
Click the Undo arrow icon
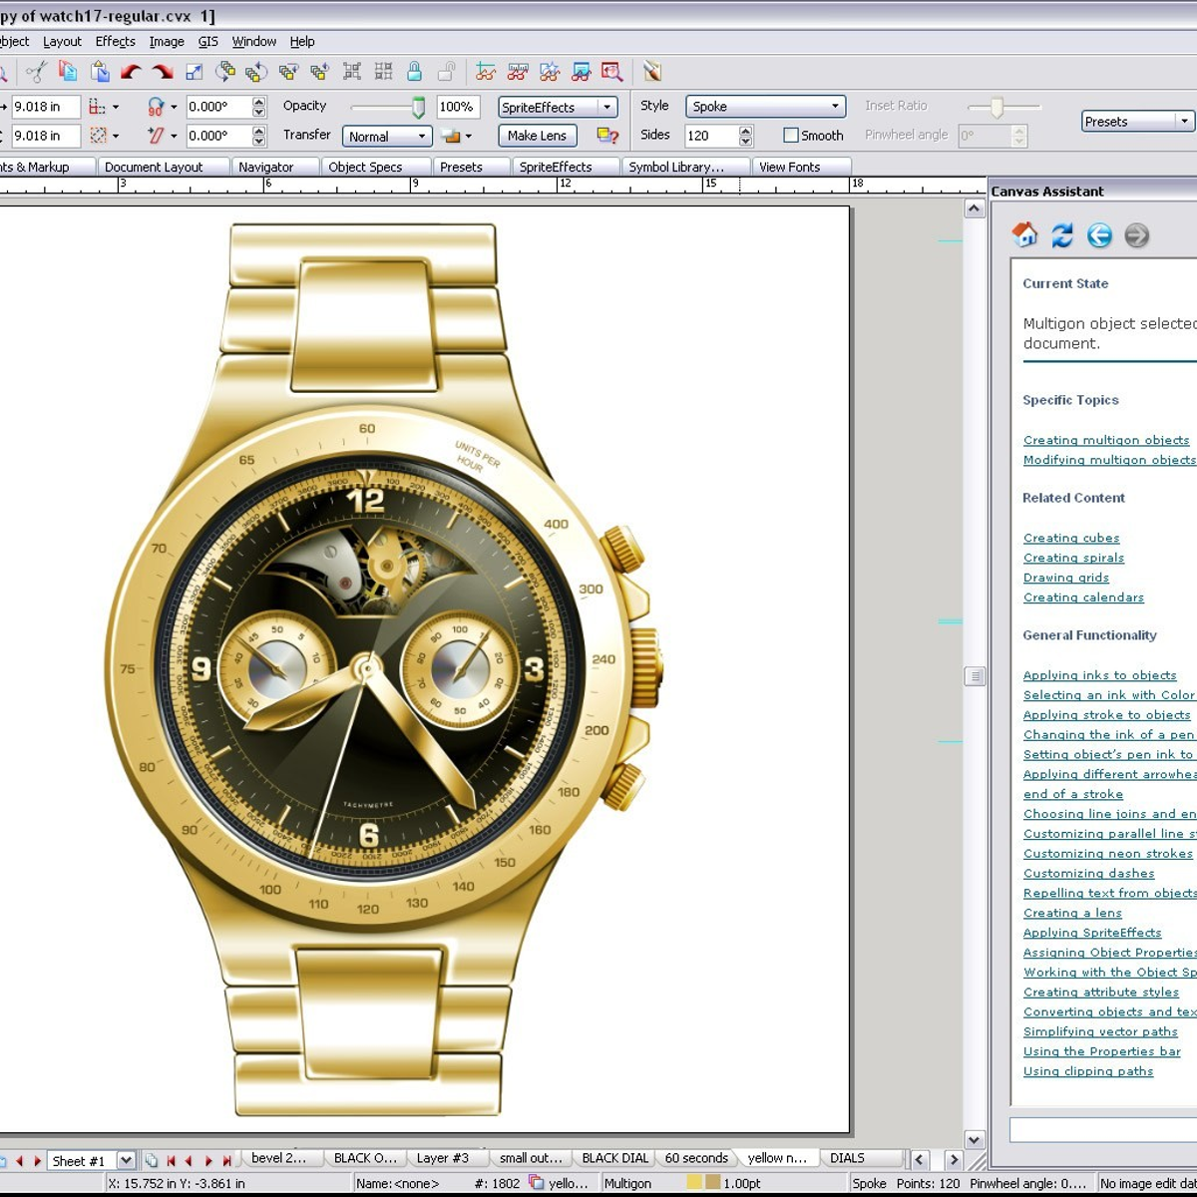pyautogui.click(x=131, y=71)
